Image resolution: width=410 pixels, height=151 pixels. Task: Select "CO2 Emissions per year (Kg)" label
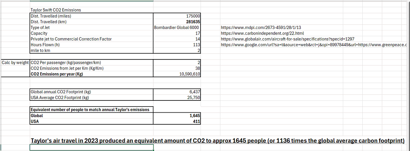pos(92,74)
